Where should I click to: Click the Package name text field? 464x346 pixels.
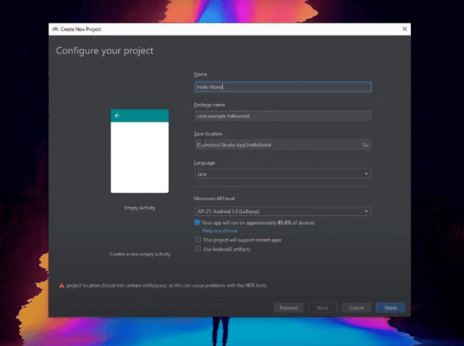[x=282, y=116]
